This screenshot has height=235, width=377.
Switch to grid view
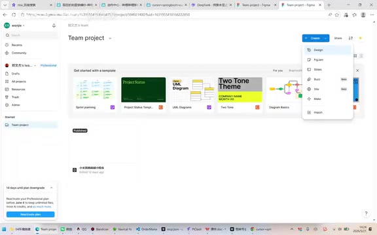[355, 56]
